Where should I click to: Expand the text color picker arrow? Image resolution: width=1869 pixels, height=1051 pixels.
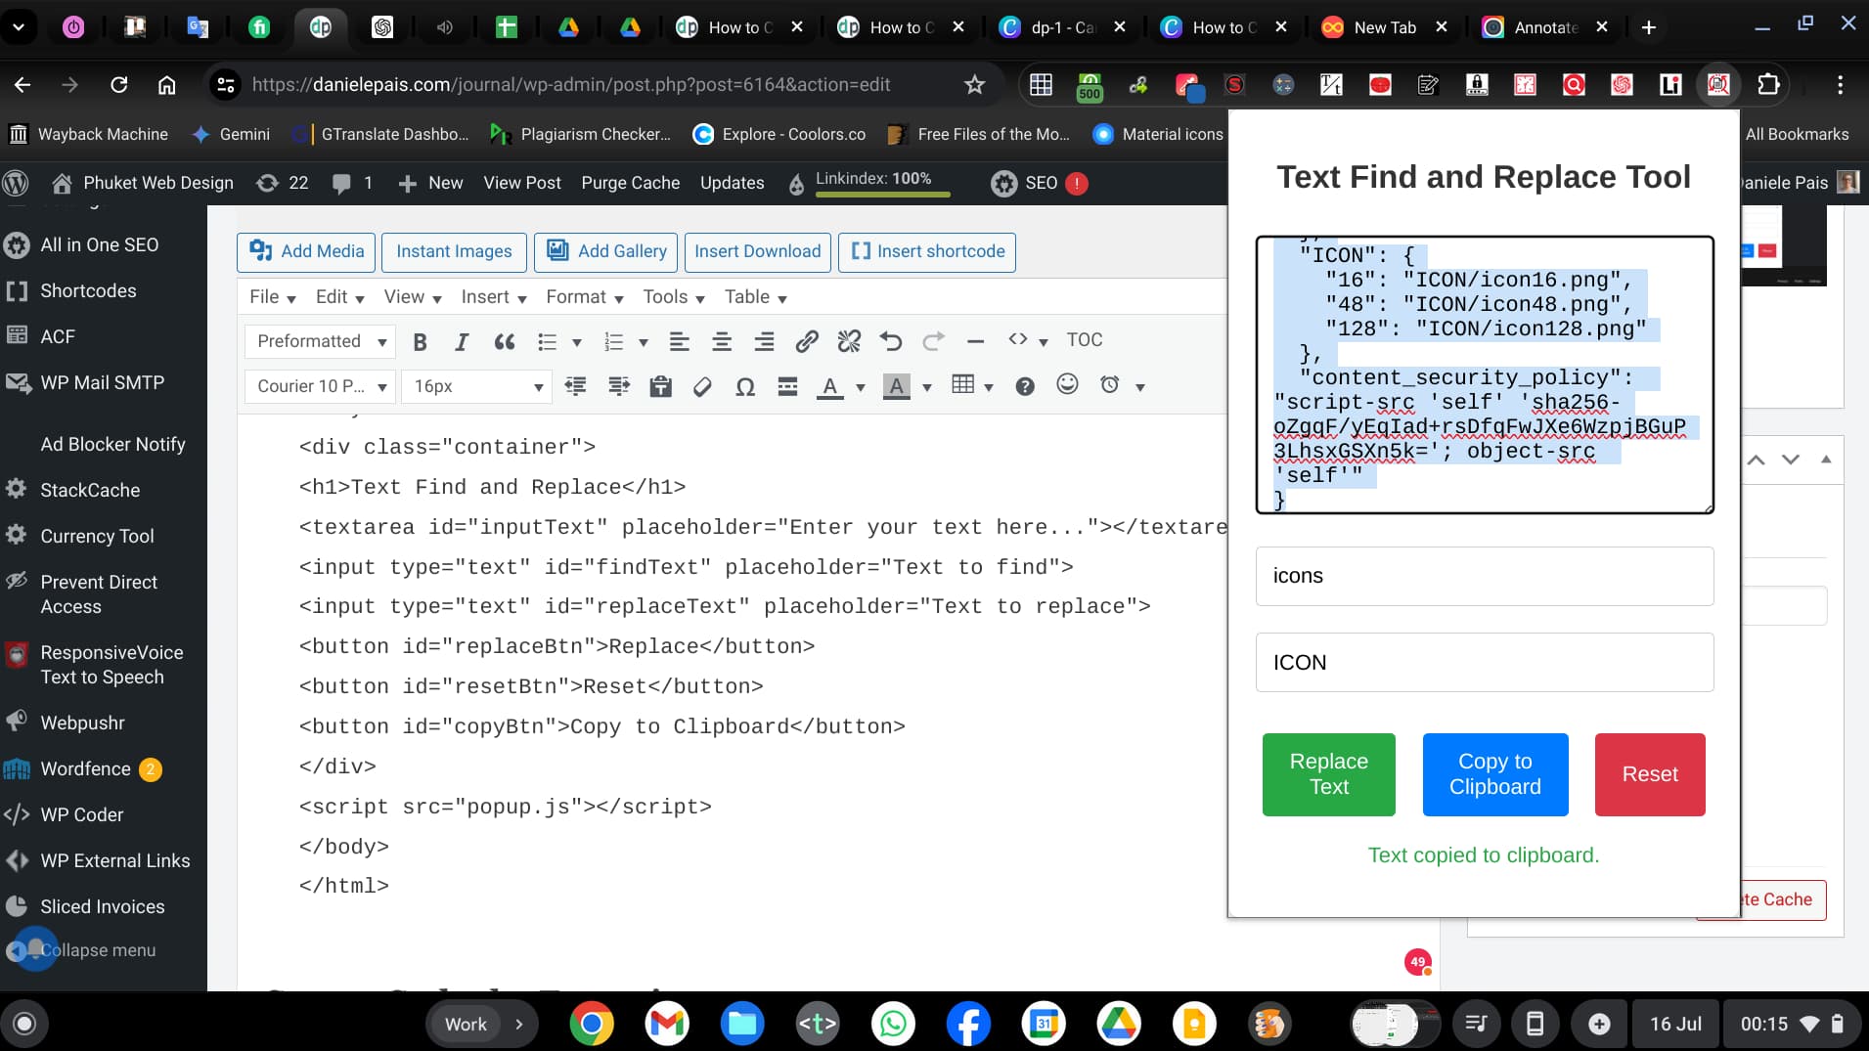click(x=861, y=388)
